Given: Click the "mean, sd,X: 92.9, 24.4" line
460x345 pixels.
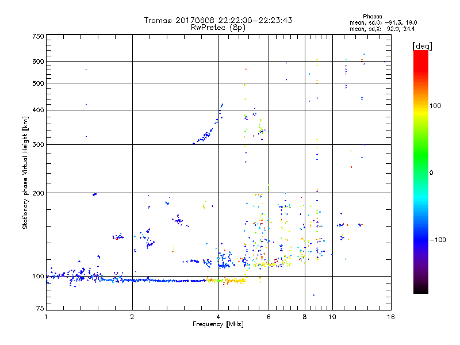Looking at the screenshot, I should pyautogui.click(x=382, y=29).
